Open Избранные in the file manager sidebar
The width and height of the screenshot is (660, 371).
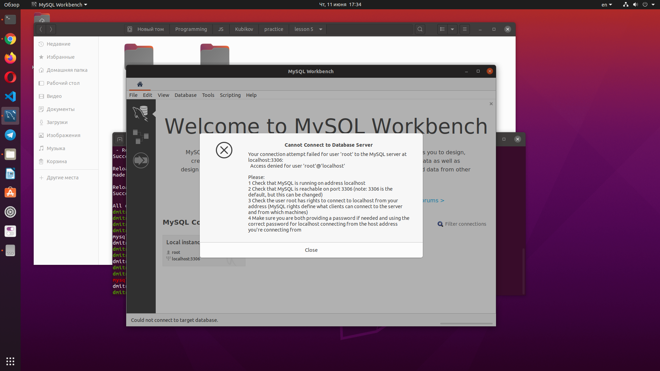click(66, 57)
